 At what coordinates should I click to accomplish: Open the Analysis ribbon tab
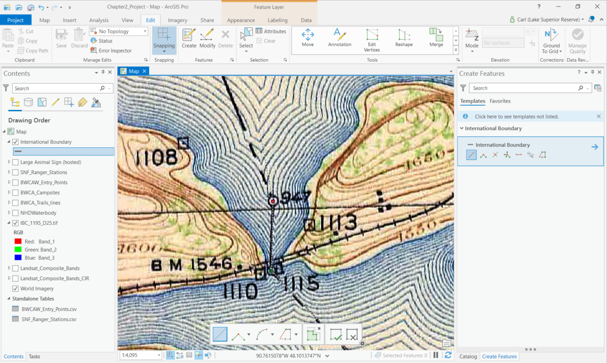point(99,20)
